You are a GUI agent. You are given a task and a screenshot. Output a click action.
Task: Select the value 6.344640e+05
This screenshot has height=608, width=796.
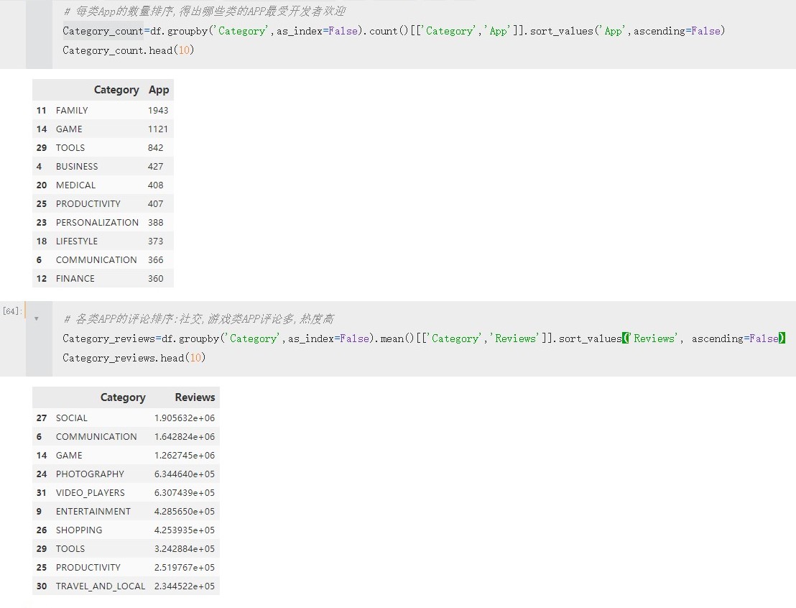(185, 474)
